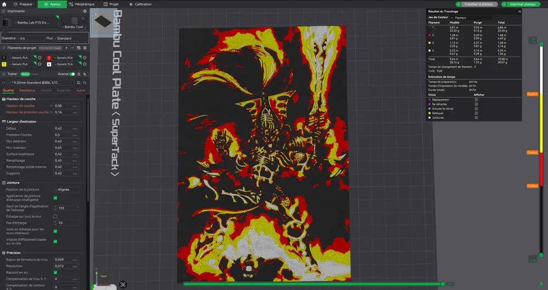Select the Qualité settings tab
Viewport: 548px width, 290px height.
point(8,90)
